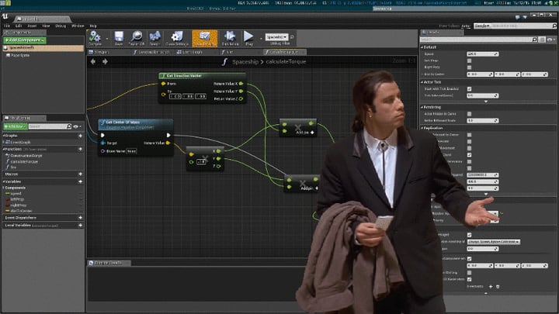This screenshot has width=559, height=314.
Task: Click Add pin on the upper multiply node
Action: 305,133
